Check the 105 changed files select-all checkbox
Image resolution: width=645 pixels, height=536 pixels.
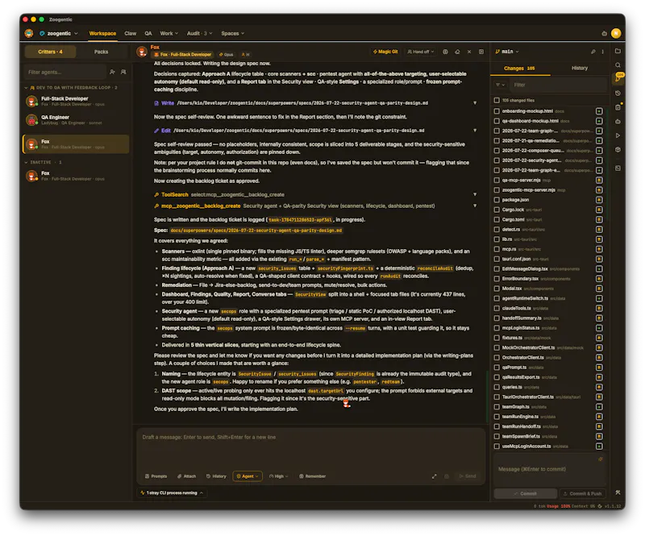497,101
